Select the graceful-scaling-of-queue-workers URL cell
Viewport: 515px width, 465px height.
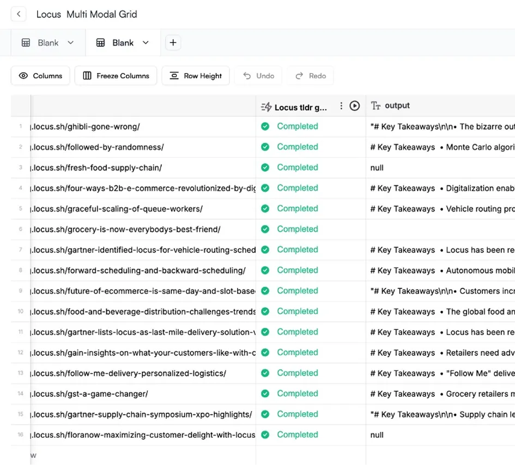[143, 209]
